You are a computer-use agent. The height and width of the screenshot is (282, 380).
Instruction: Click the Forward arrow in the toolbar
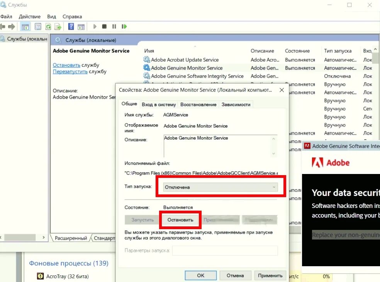[11, 27]
